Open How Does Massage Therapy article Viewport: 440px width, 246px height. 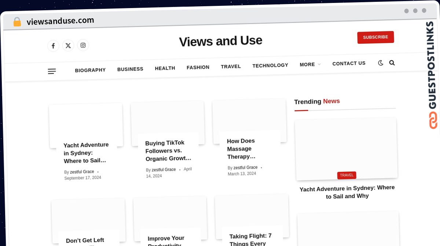(241, 149)
